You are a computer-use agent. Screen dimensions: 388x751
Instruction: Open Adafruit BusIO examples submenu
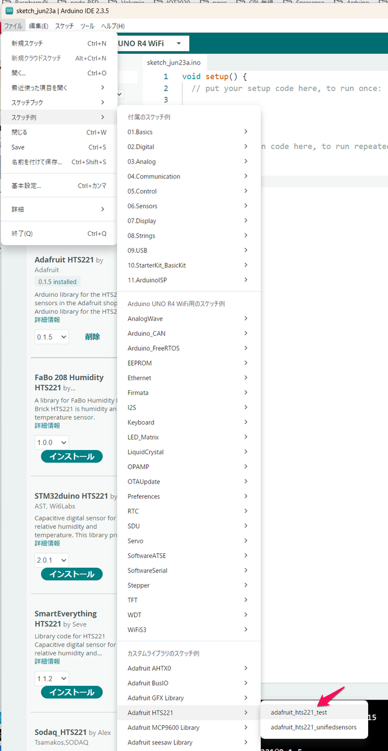tap(189, 683)
